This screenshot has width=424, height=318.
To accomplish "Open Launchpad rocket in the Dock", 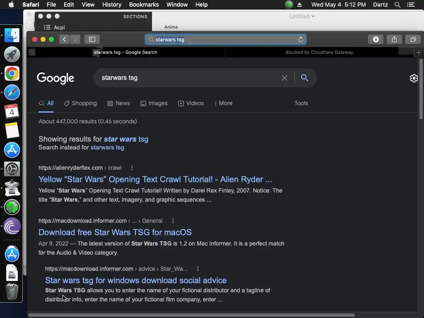I will 12,54.
